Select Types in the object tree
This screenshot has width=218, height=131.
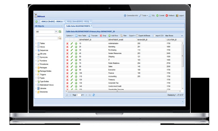[42, 78]
